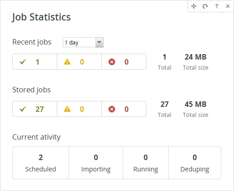The image size is (234, 191).
Task: Select the Importing activity cell
Action: point(96,163)
